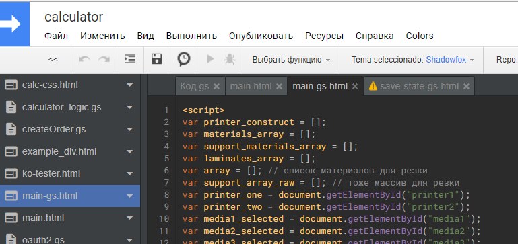Viewport: 518px width, 244px height.
Task: Click the run play icon
Action: coord(209,59)
